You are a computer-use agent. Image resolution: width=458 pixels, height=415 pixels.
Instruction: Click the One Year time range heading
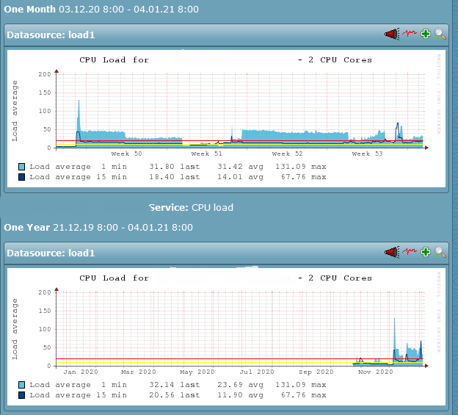click(x=97, y=227)
